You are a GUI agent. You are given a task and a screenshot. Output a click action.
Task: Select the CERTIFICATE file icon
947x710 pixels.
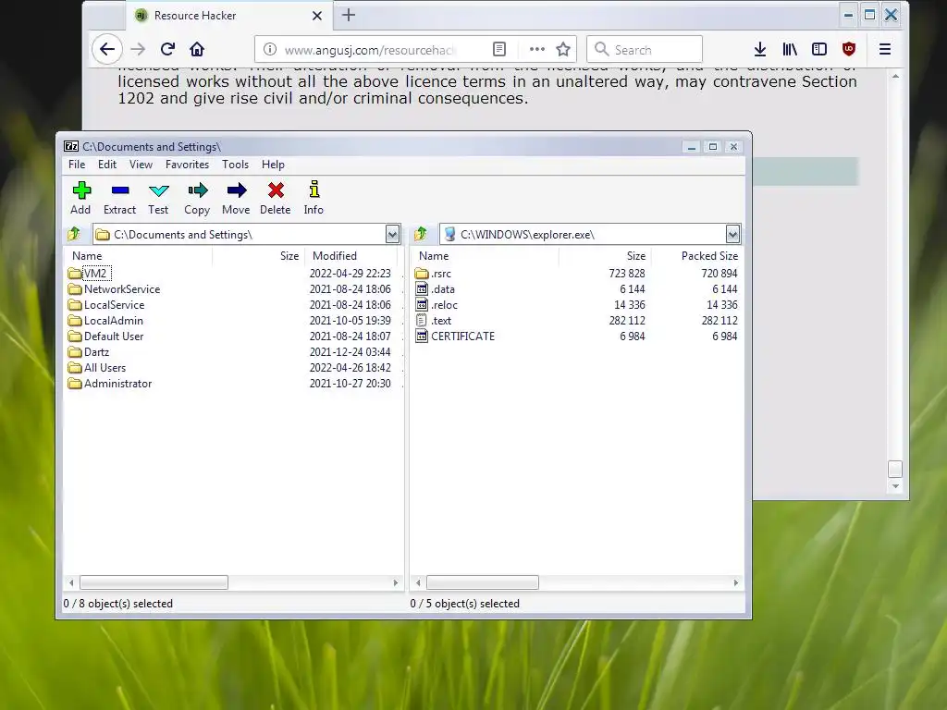422,337
